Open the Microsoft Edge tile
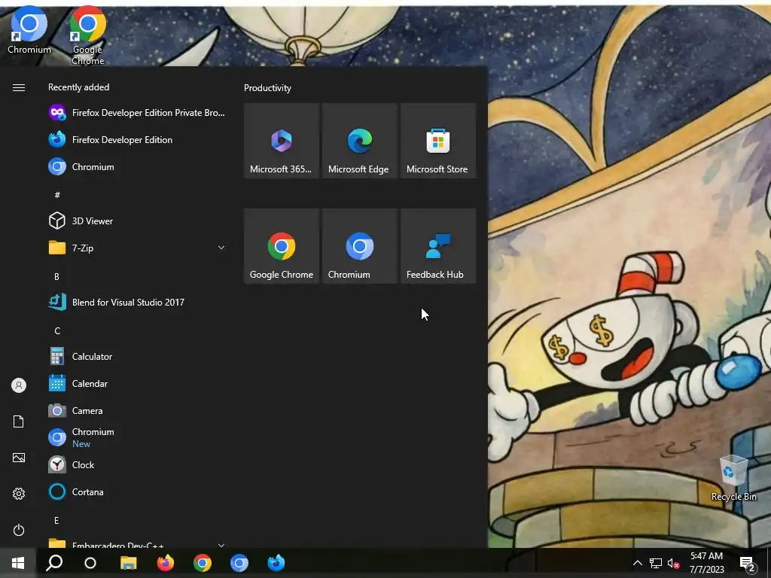Viewport: 771px width, 578px height. tap(359, 141)
